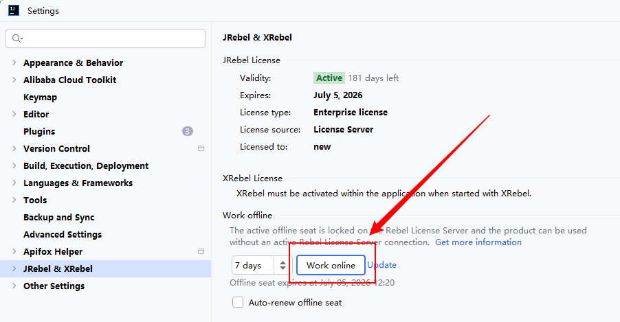Screen dimensions: 620x322
Task: Click Version Control project-level settings icon
Action: [201, 148]
